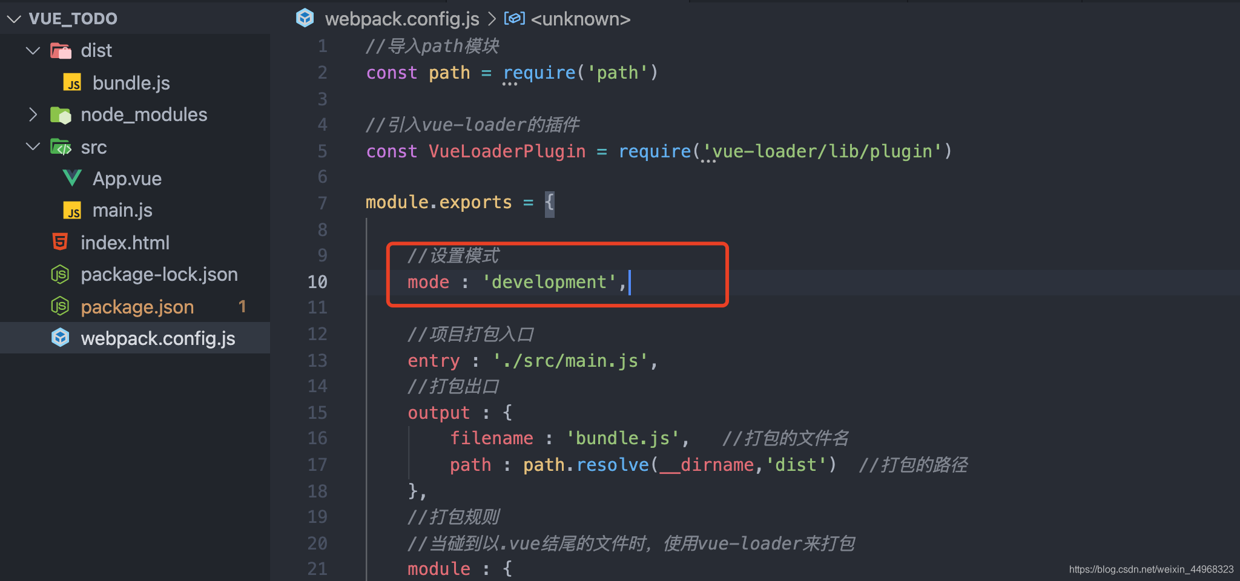Click VueLoaderPlugin identifier on line 5
The height and width of the screenshot is (581, 1240).
507,151
